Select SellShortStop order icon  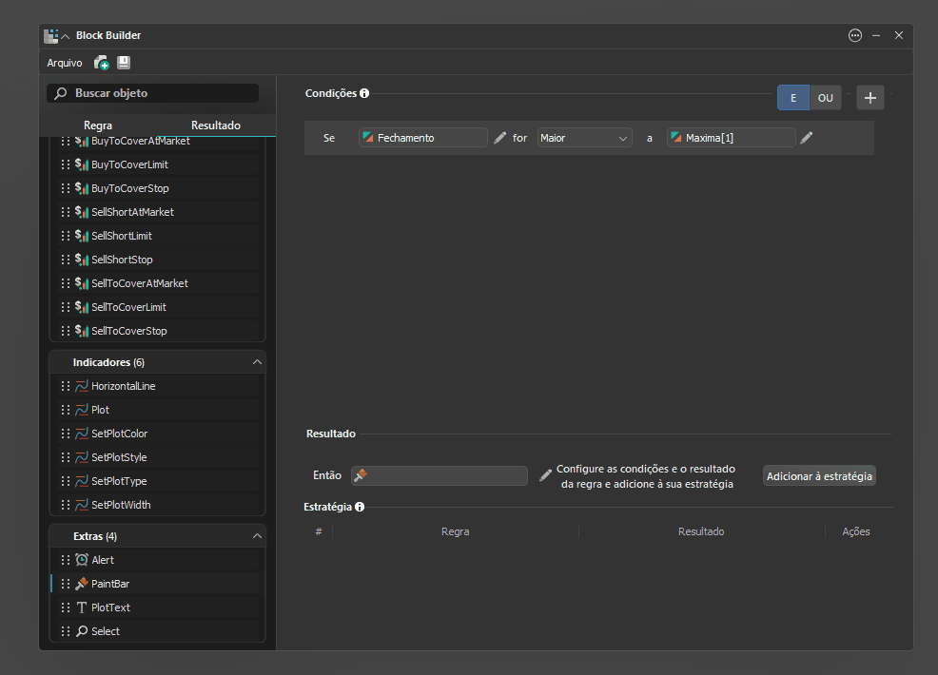click(x=82, y=260)
